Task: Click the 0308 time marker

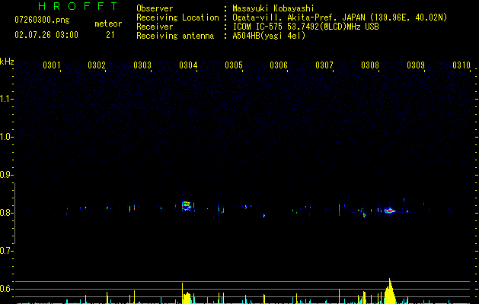Action: pyautogui.click(x=370, y=65)
